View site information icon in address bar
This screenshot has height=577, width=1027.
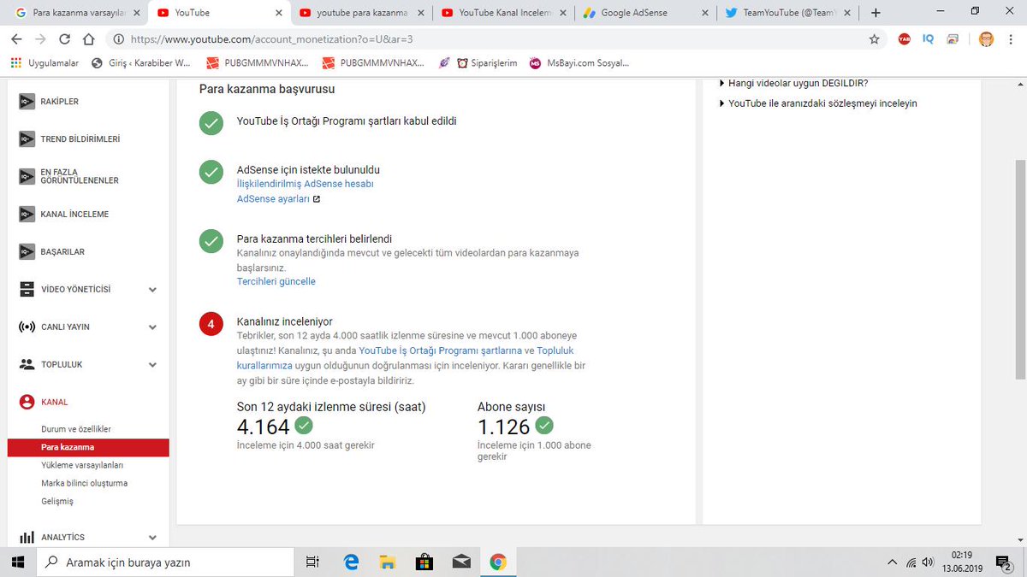pyautogui.click(x=119, y=39)
